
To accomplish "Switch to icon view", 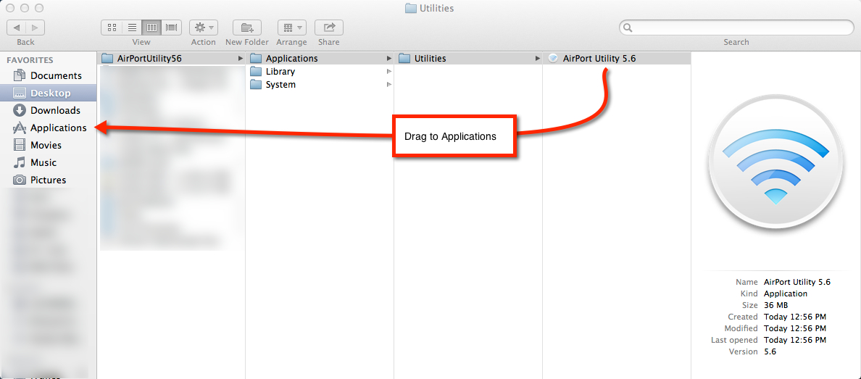I will [112, 28].
